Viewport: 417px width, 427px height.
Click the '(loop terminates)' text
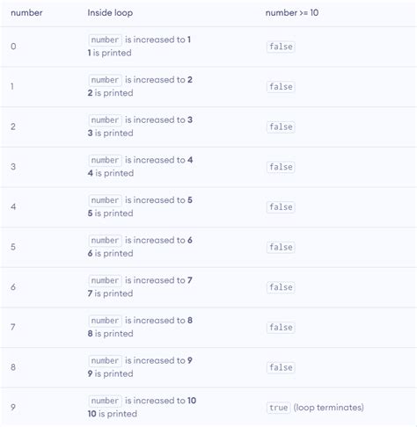click(329, 408)
